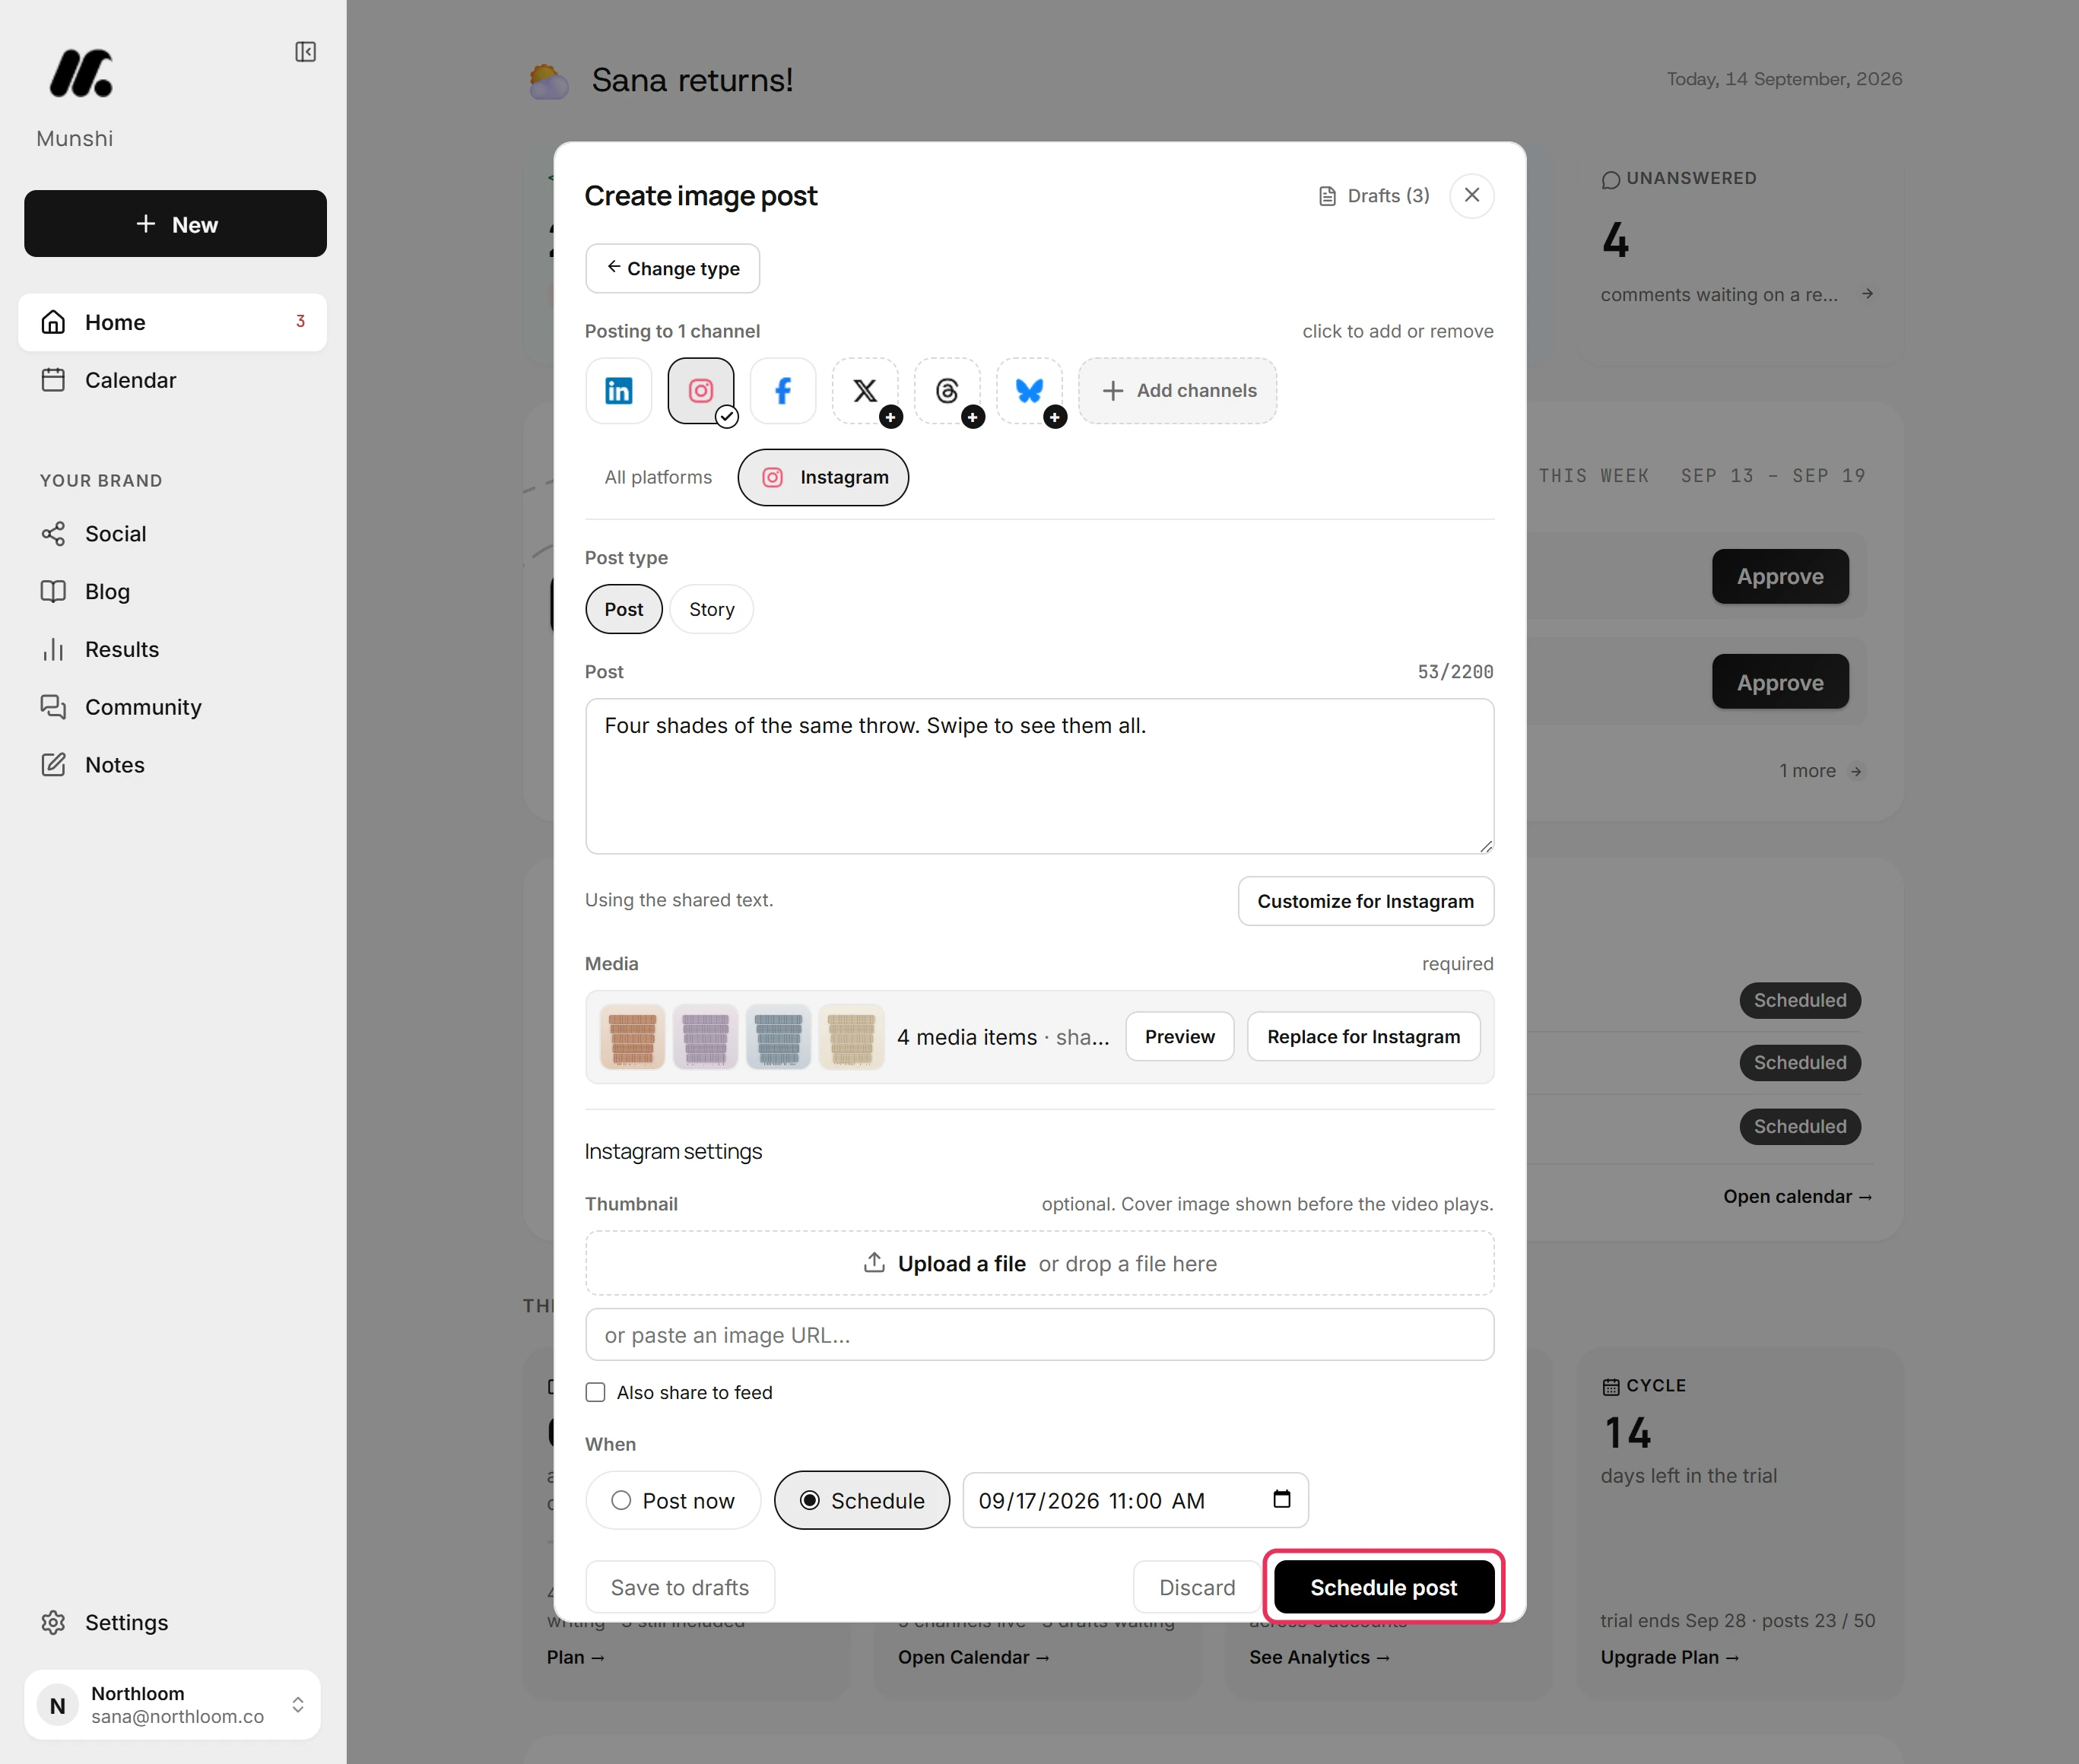This screenshot has width=2079, height=1764.
Task: Click the weather icon beside greeting
Action: 549,81
